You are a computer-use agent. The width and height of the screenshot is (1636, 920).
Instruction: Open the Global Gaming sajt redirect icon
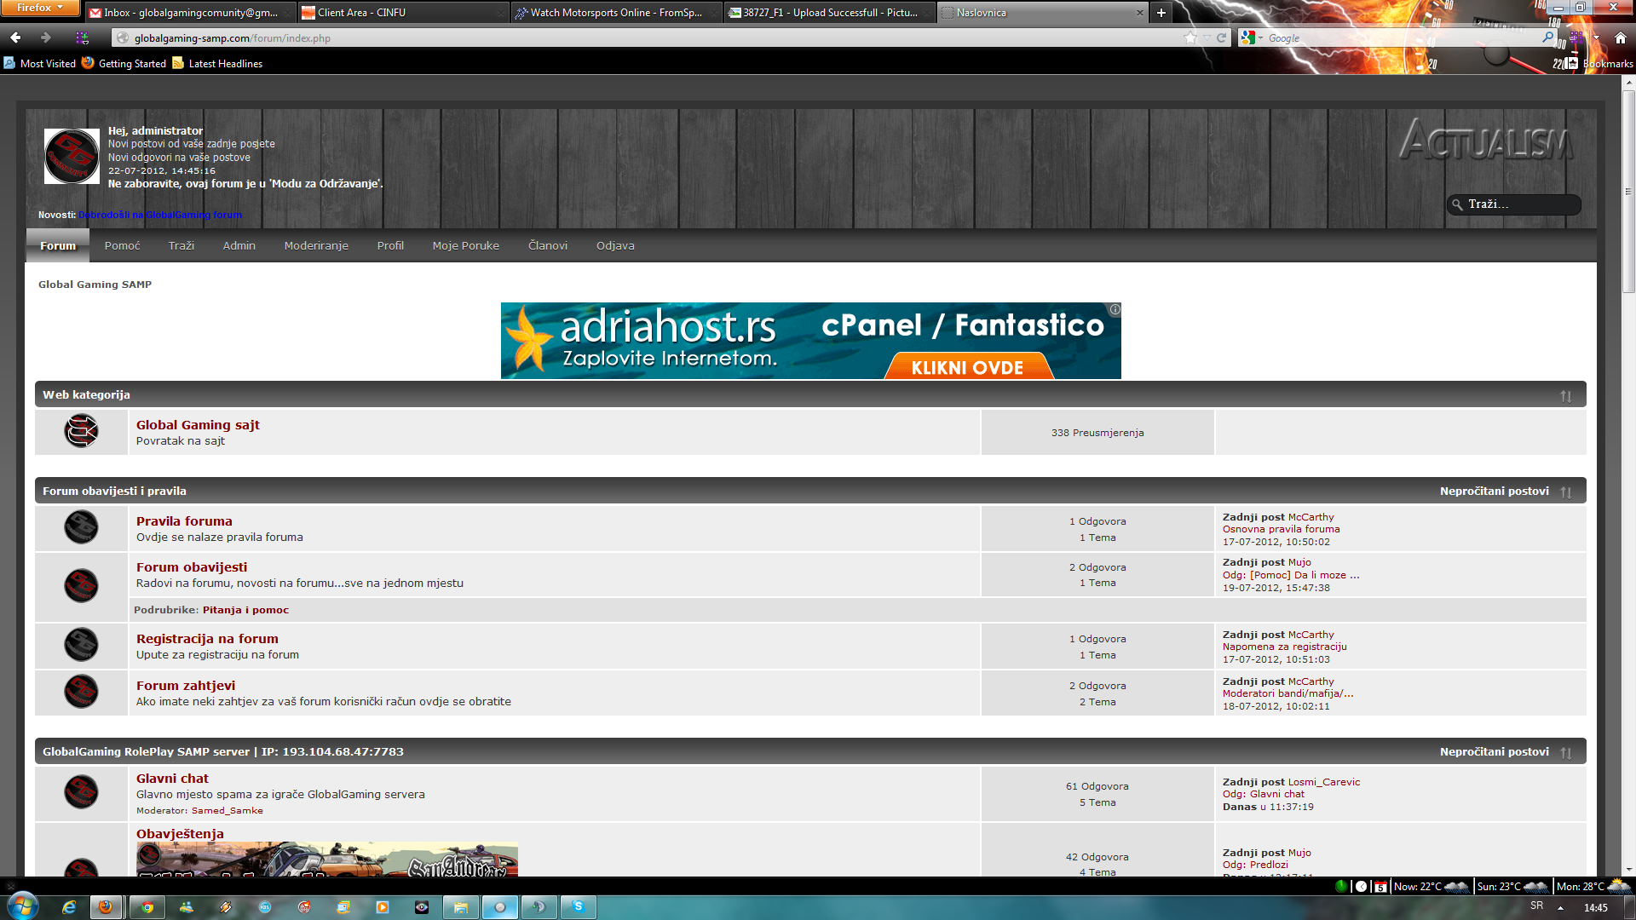[x=82, y=431]
